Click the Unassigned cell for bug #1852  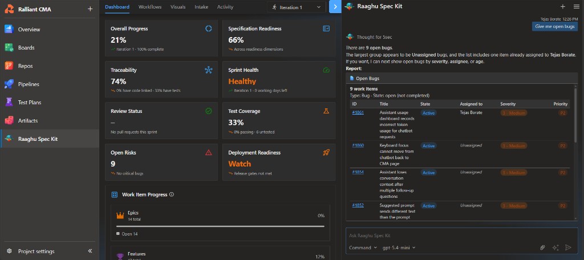point(471,205)
